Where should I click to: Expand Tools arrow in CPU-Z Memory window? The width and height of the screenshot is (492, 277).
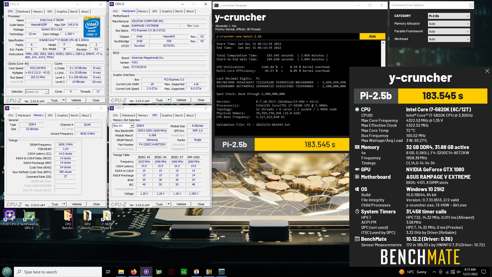coord(64,204)
